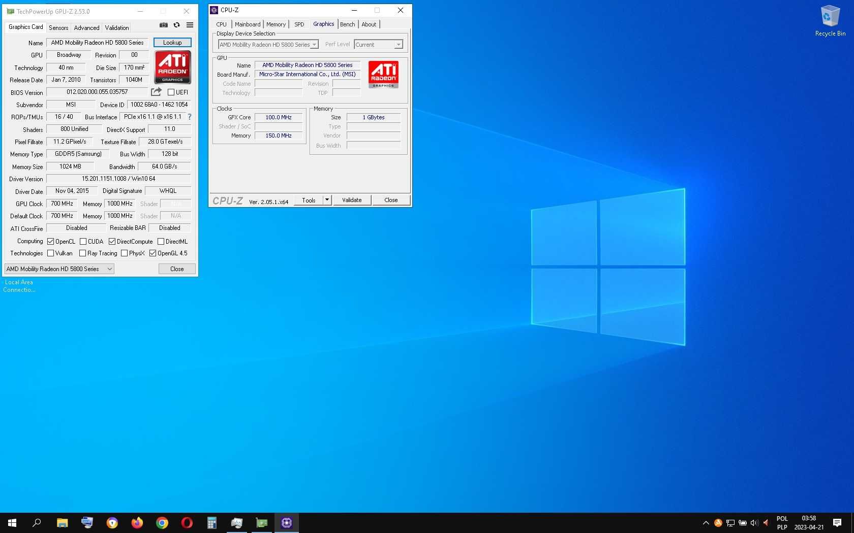
Task: Click the ATI Radeon logo in GPU-Z
Action: tap(172, 67)
